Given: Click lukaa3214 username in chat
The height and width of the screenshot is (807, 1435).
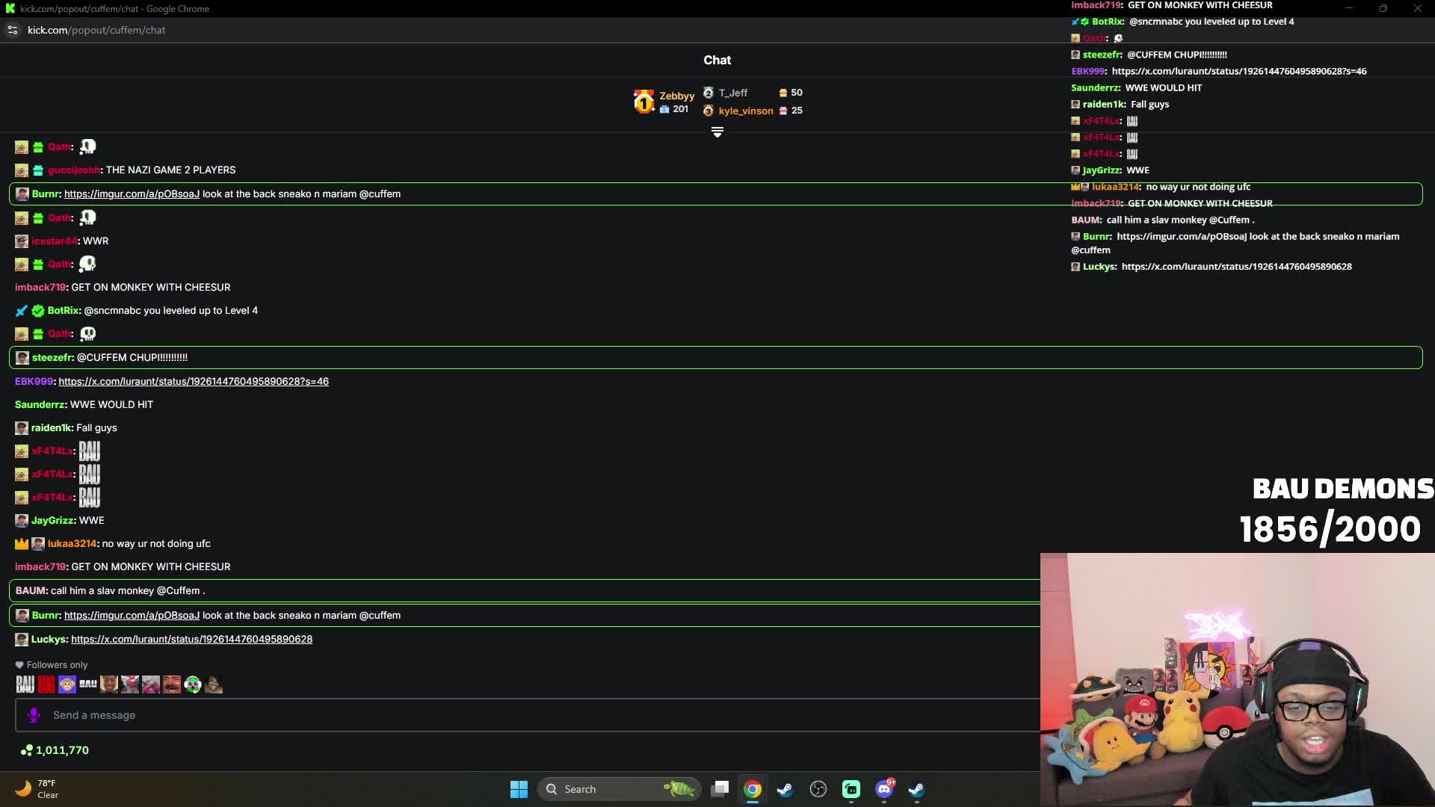Looking at the screenshot, I should point(72,543).
